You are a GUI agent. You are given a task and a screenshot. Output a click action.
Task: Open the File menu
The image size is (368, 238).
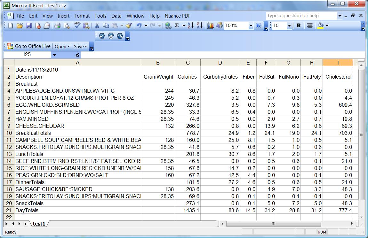pyautogui.click(x=20, y=16)
